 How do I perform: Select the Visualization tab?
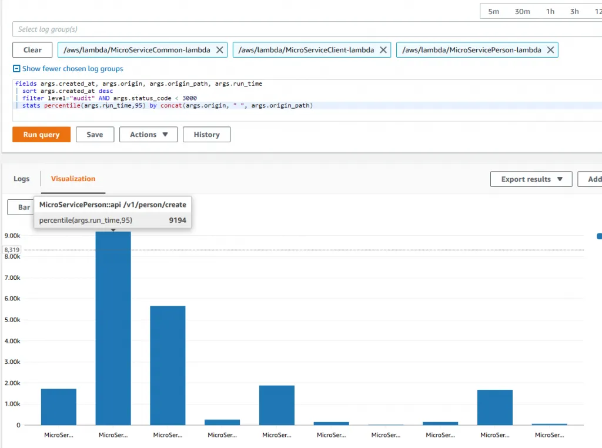73,179
